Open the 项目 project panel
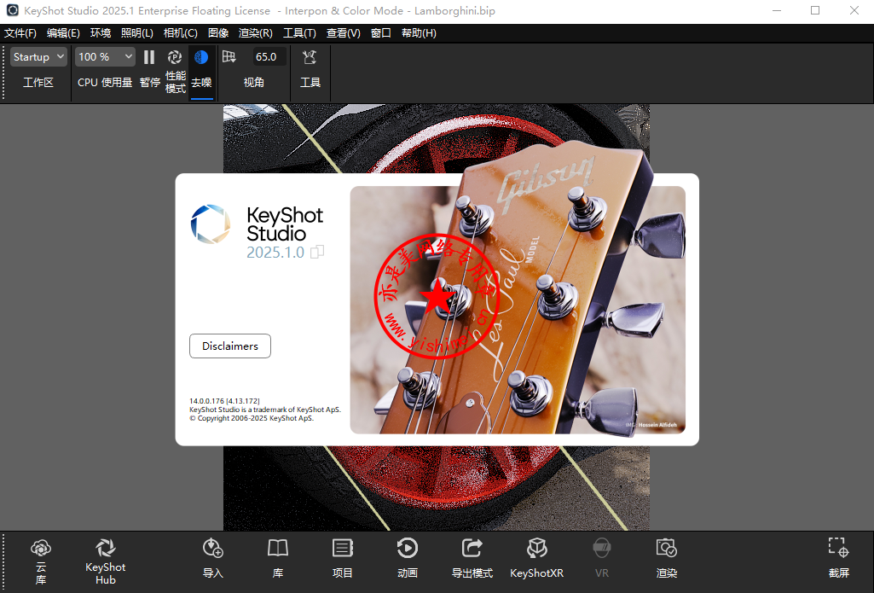The width and height of the screenshot is (874, 593). pos(342,558)
